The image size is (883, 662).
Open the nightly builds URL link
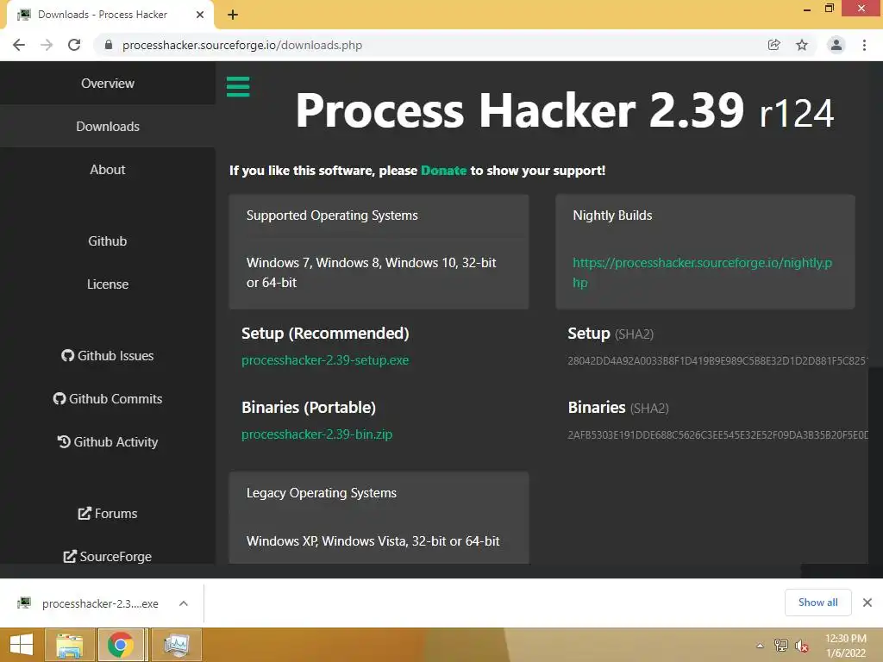pos(702,272)
